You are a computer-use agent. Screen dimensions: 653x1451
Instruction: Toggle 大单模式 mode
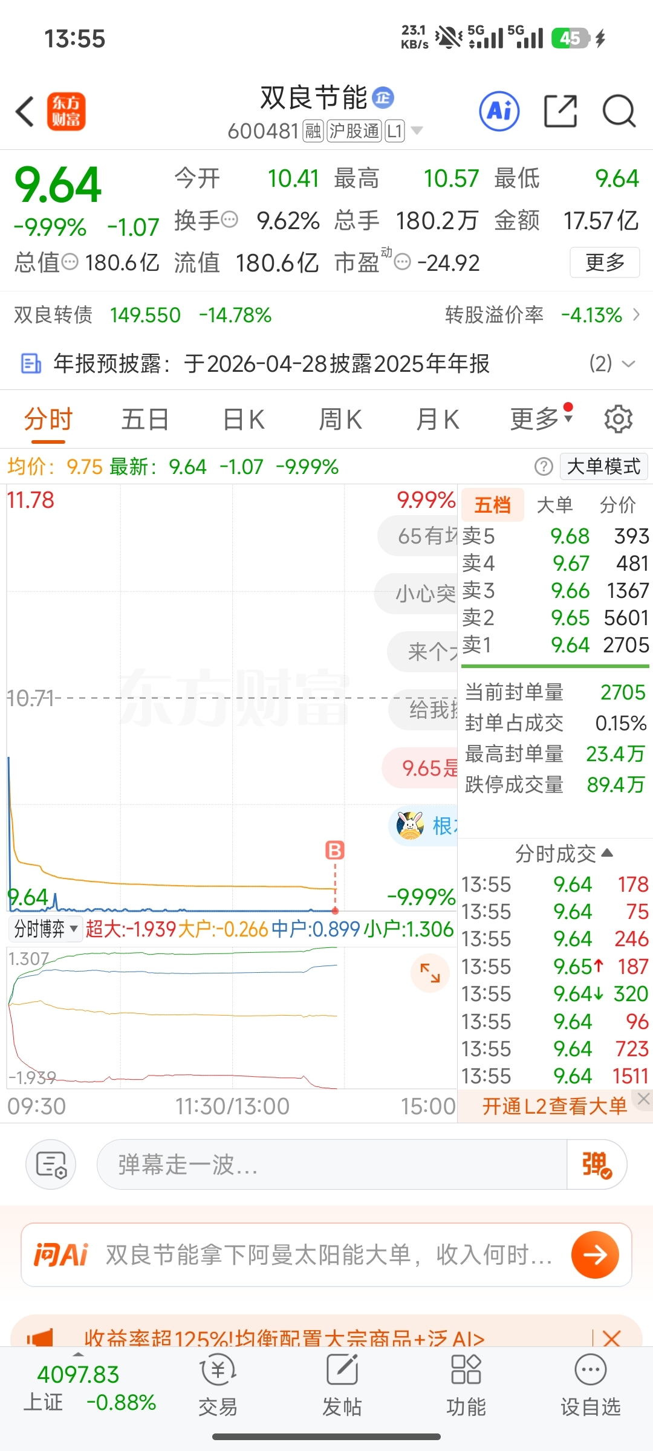(604, 466)
